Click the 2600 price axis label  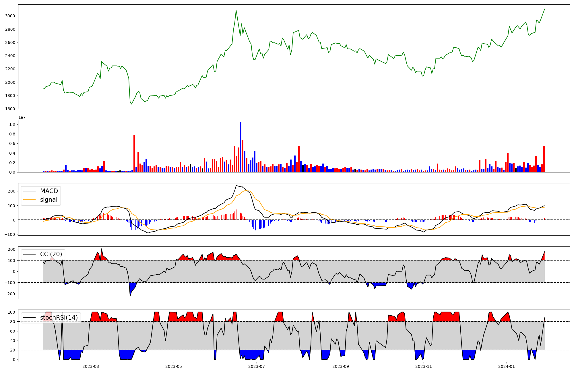tap(10, 42)
